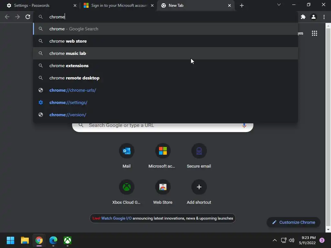Switch to the Microsoft account sign-in tab
Image resolution: width=331 pixels, height=248 pixels.
(119, 5)
